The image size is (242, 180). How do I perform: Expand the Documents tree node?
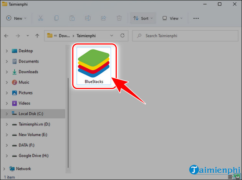point(7,61)
